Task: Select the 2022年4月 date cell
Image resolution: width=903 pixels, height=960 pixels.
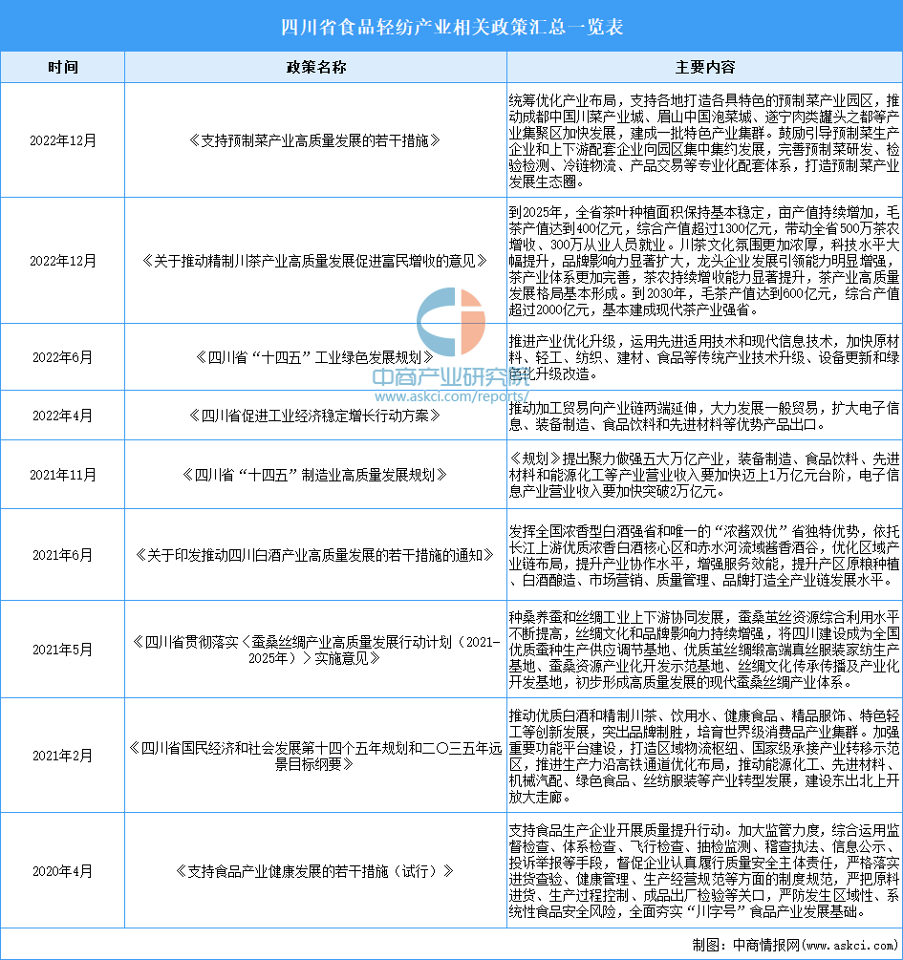Action: pyautogui.click(x=62, y=416)
